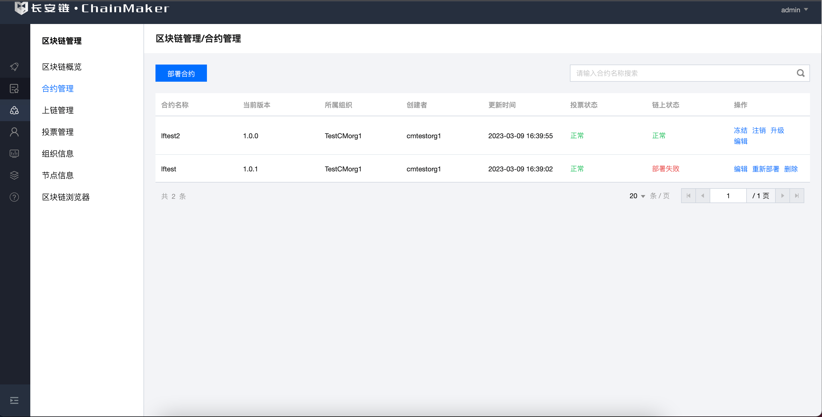Click 重新部署 for lftest contract
The width and height of the screenshot is (822, 417).
(765, 169)
